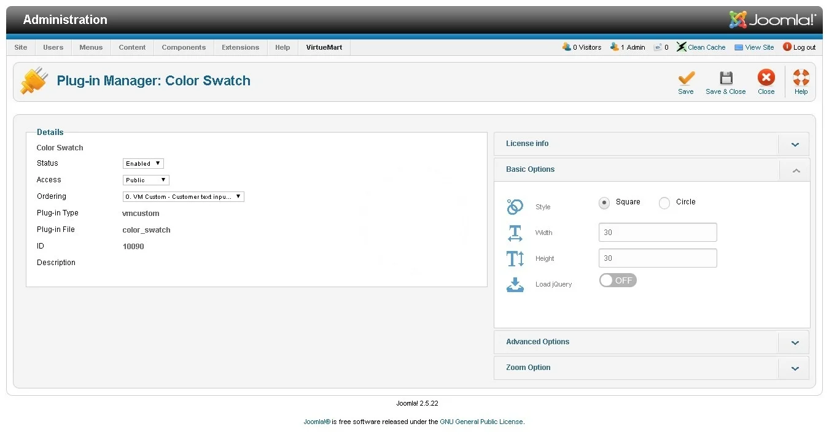Open the VirtueMart menu
Viewport: 829px width, 440px height.
[324, 47]
